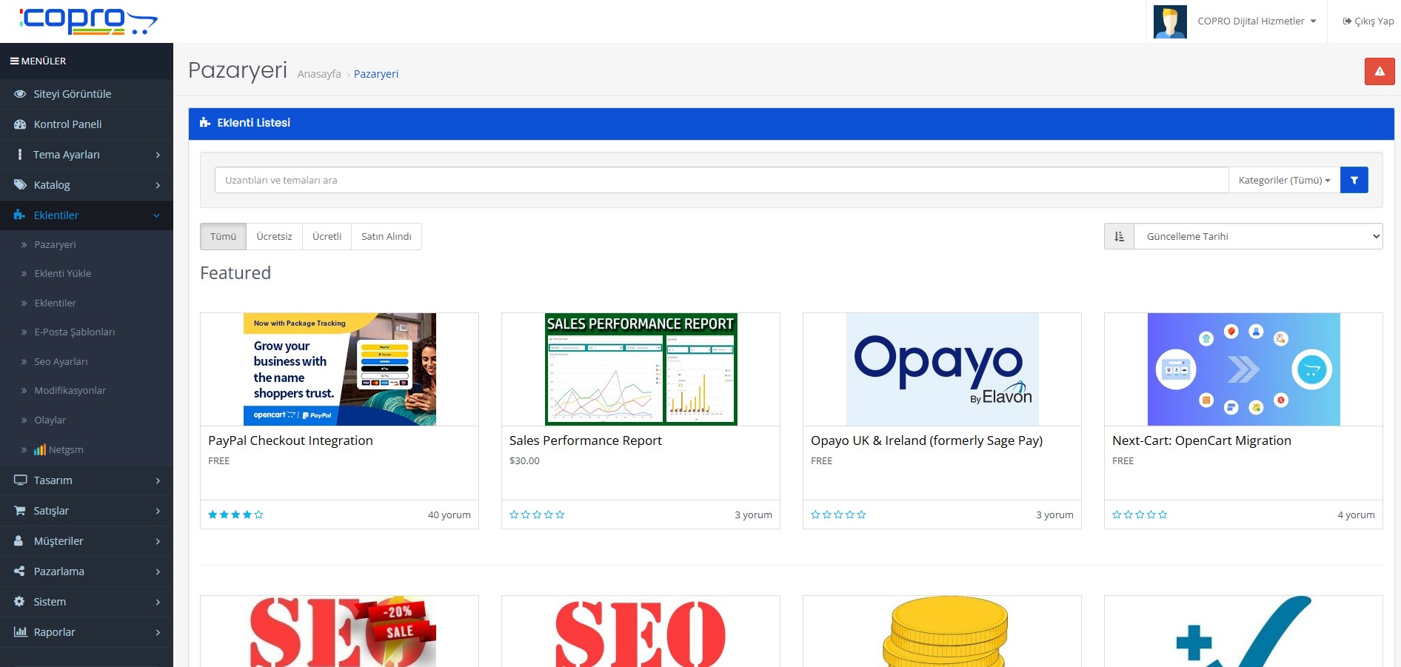
Task: Click the user avatar image
Action: click(1170, 21)
